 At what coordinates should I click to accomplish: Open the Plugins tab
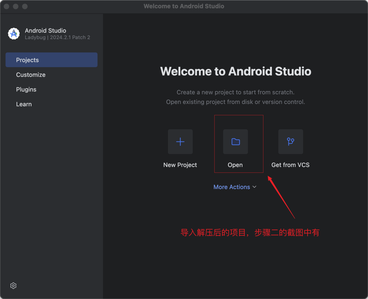[51, 89]
